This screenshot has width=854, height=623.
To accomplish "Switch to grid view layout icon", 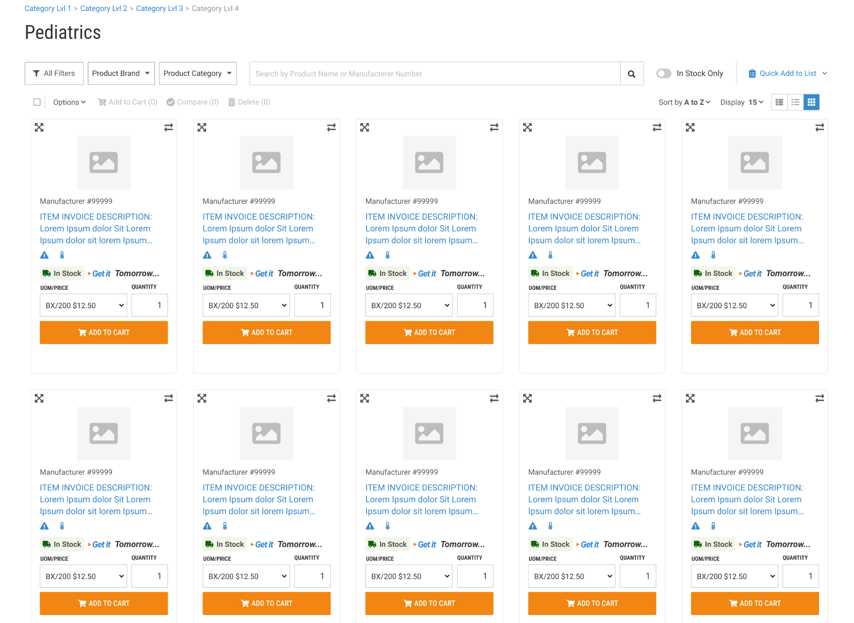I will 811,102.
